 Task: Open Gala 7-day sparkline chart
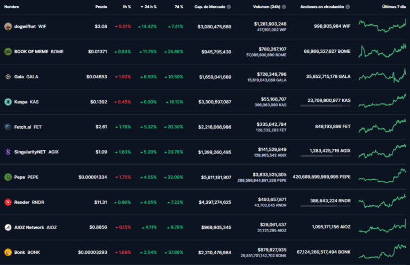(382, 76)
